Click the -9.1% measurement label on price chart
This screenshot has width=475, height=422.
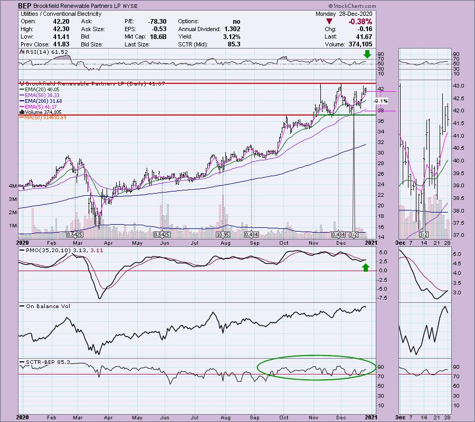380,101
